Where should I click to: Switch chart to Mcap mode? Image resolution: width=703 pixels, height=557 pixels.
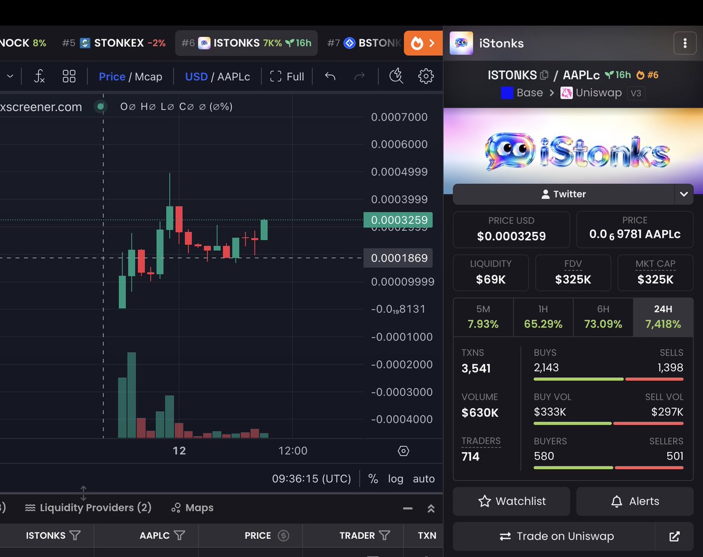[x=149, y=77]
